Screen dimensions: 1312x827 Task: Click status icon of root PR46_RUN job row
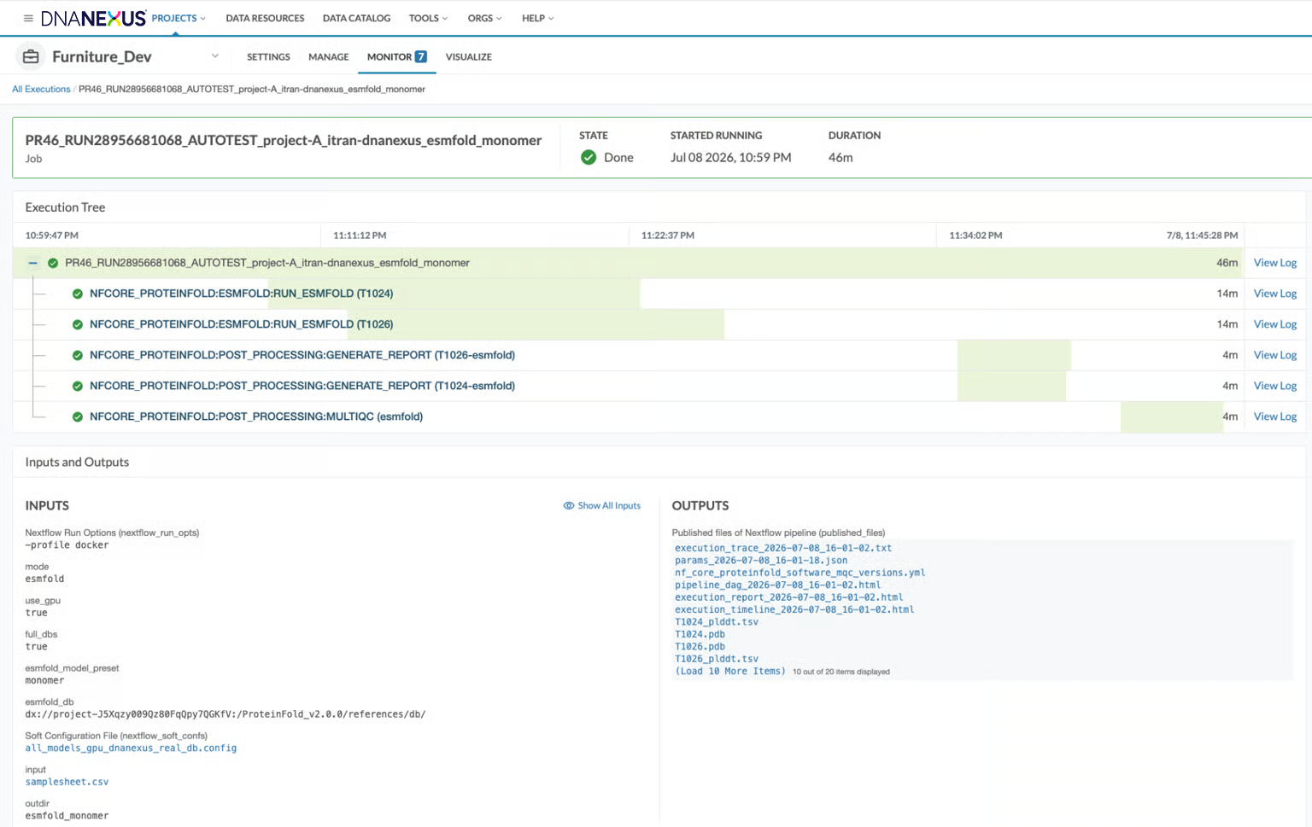53,263
